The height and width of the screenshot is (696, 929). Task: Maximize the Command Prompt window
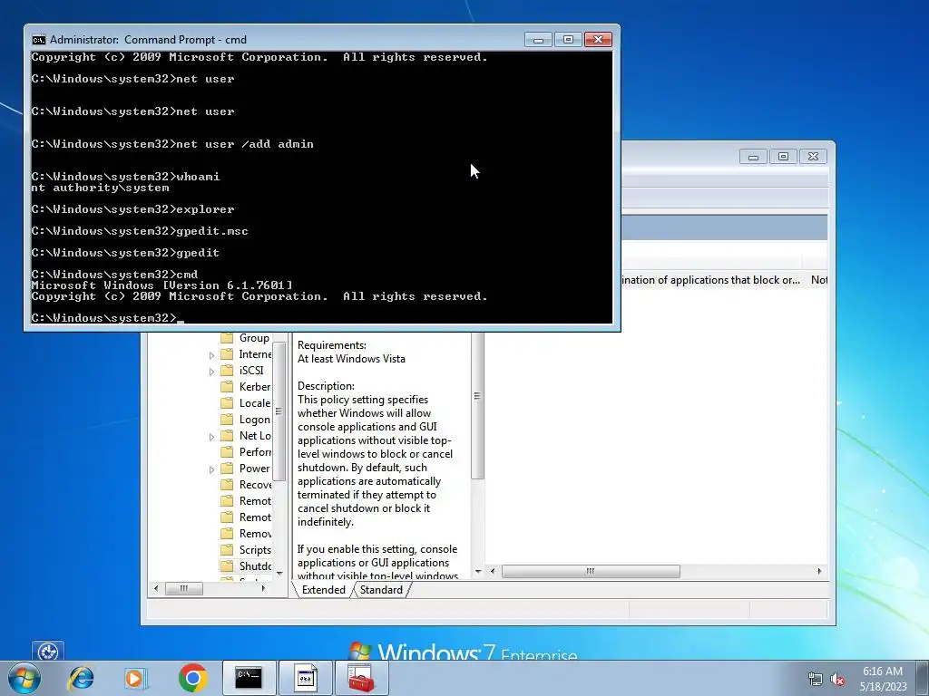click(568, 40)
